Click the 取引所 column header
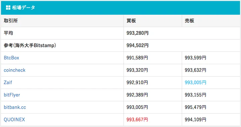The width and height of the screenshot is (241, 127). point(11,21)
